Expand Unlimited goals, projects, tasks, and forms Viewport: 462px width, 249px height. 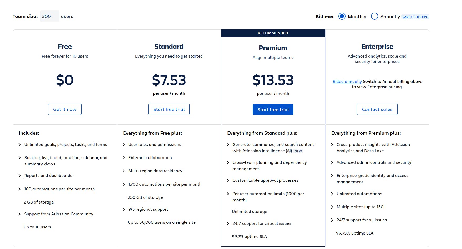(x=19, y=144)
